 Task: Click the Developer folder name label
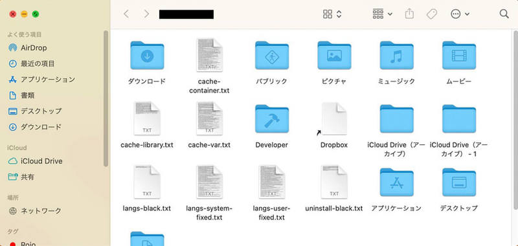click(271, 144)
